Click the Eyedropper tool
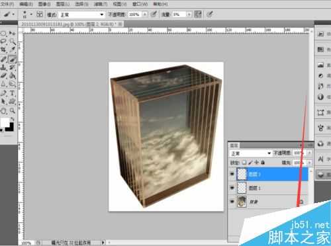 13,50
